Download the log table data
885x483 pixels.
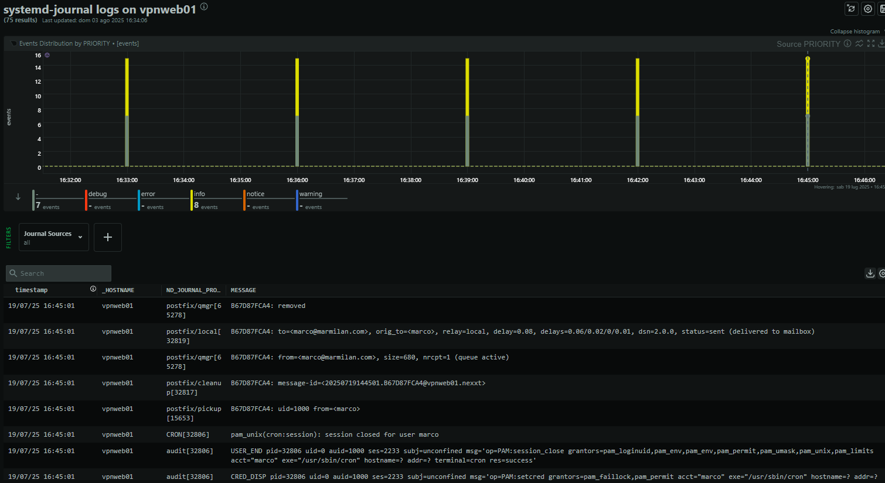pyautogui.click(x=870, y=273)
